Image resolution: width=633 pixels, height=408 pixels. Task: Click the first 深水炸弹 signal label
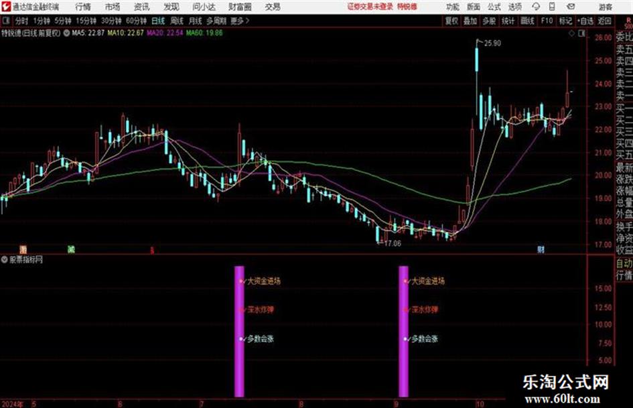point(261,310)
